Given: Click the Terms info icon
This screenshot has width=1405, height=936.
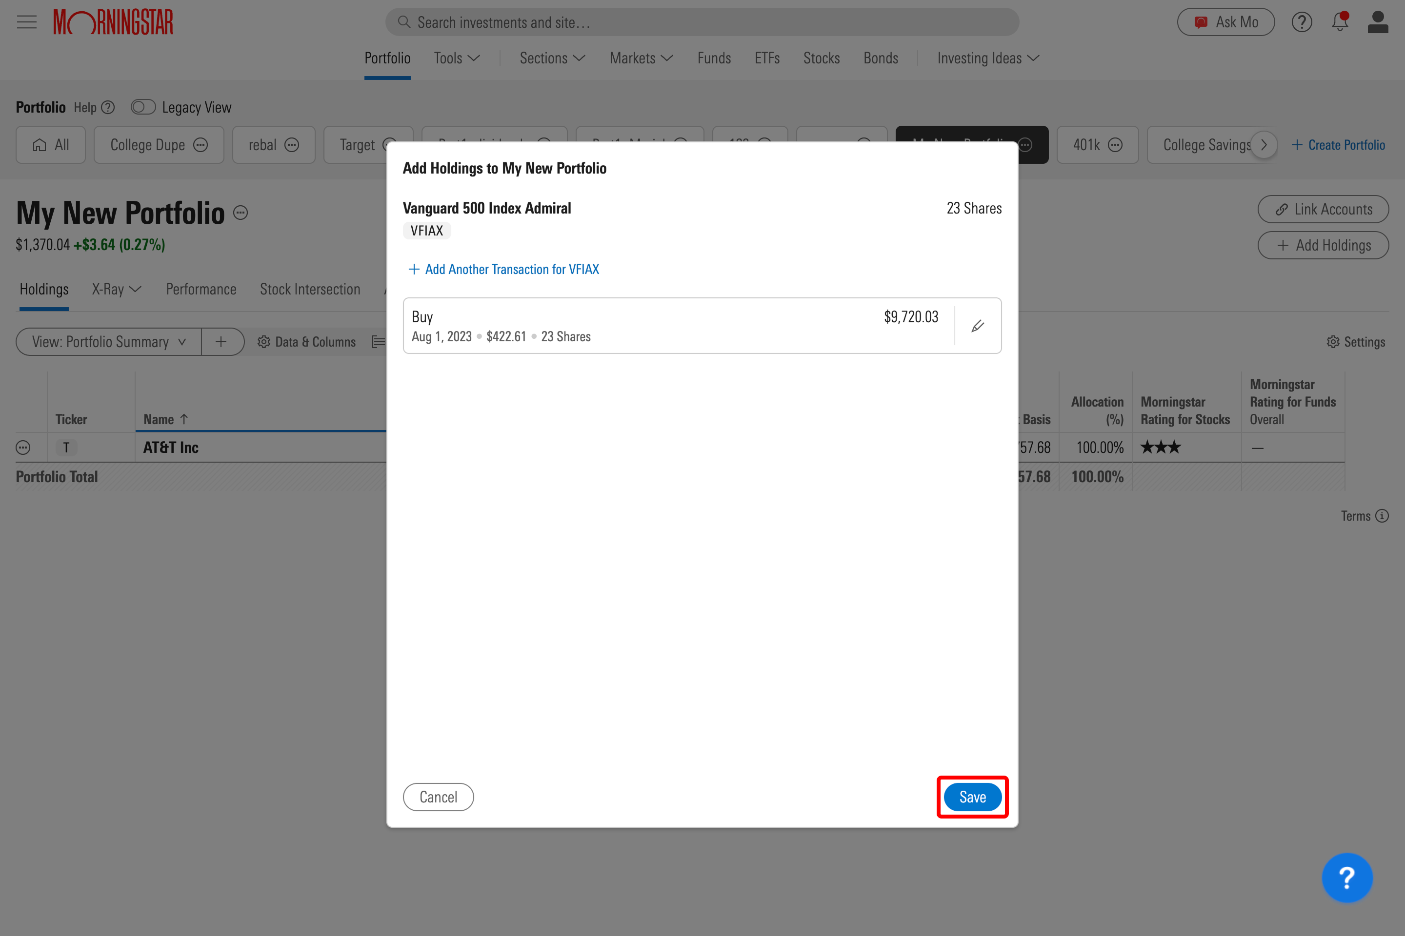Looking at the screenshot, I should tap(1382, 516).
